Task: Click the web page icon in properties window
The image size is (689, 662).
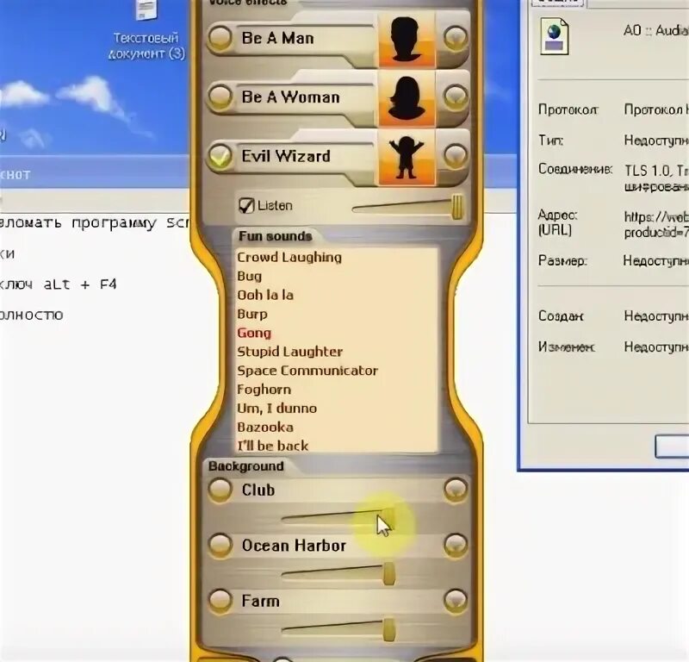Action: pyautogui.click(x=555, y=36)
